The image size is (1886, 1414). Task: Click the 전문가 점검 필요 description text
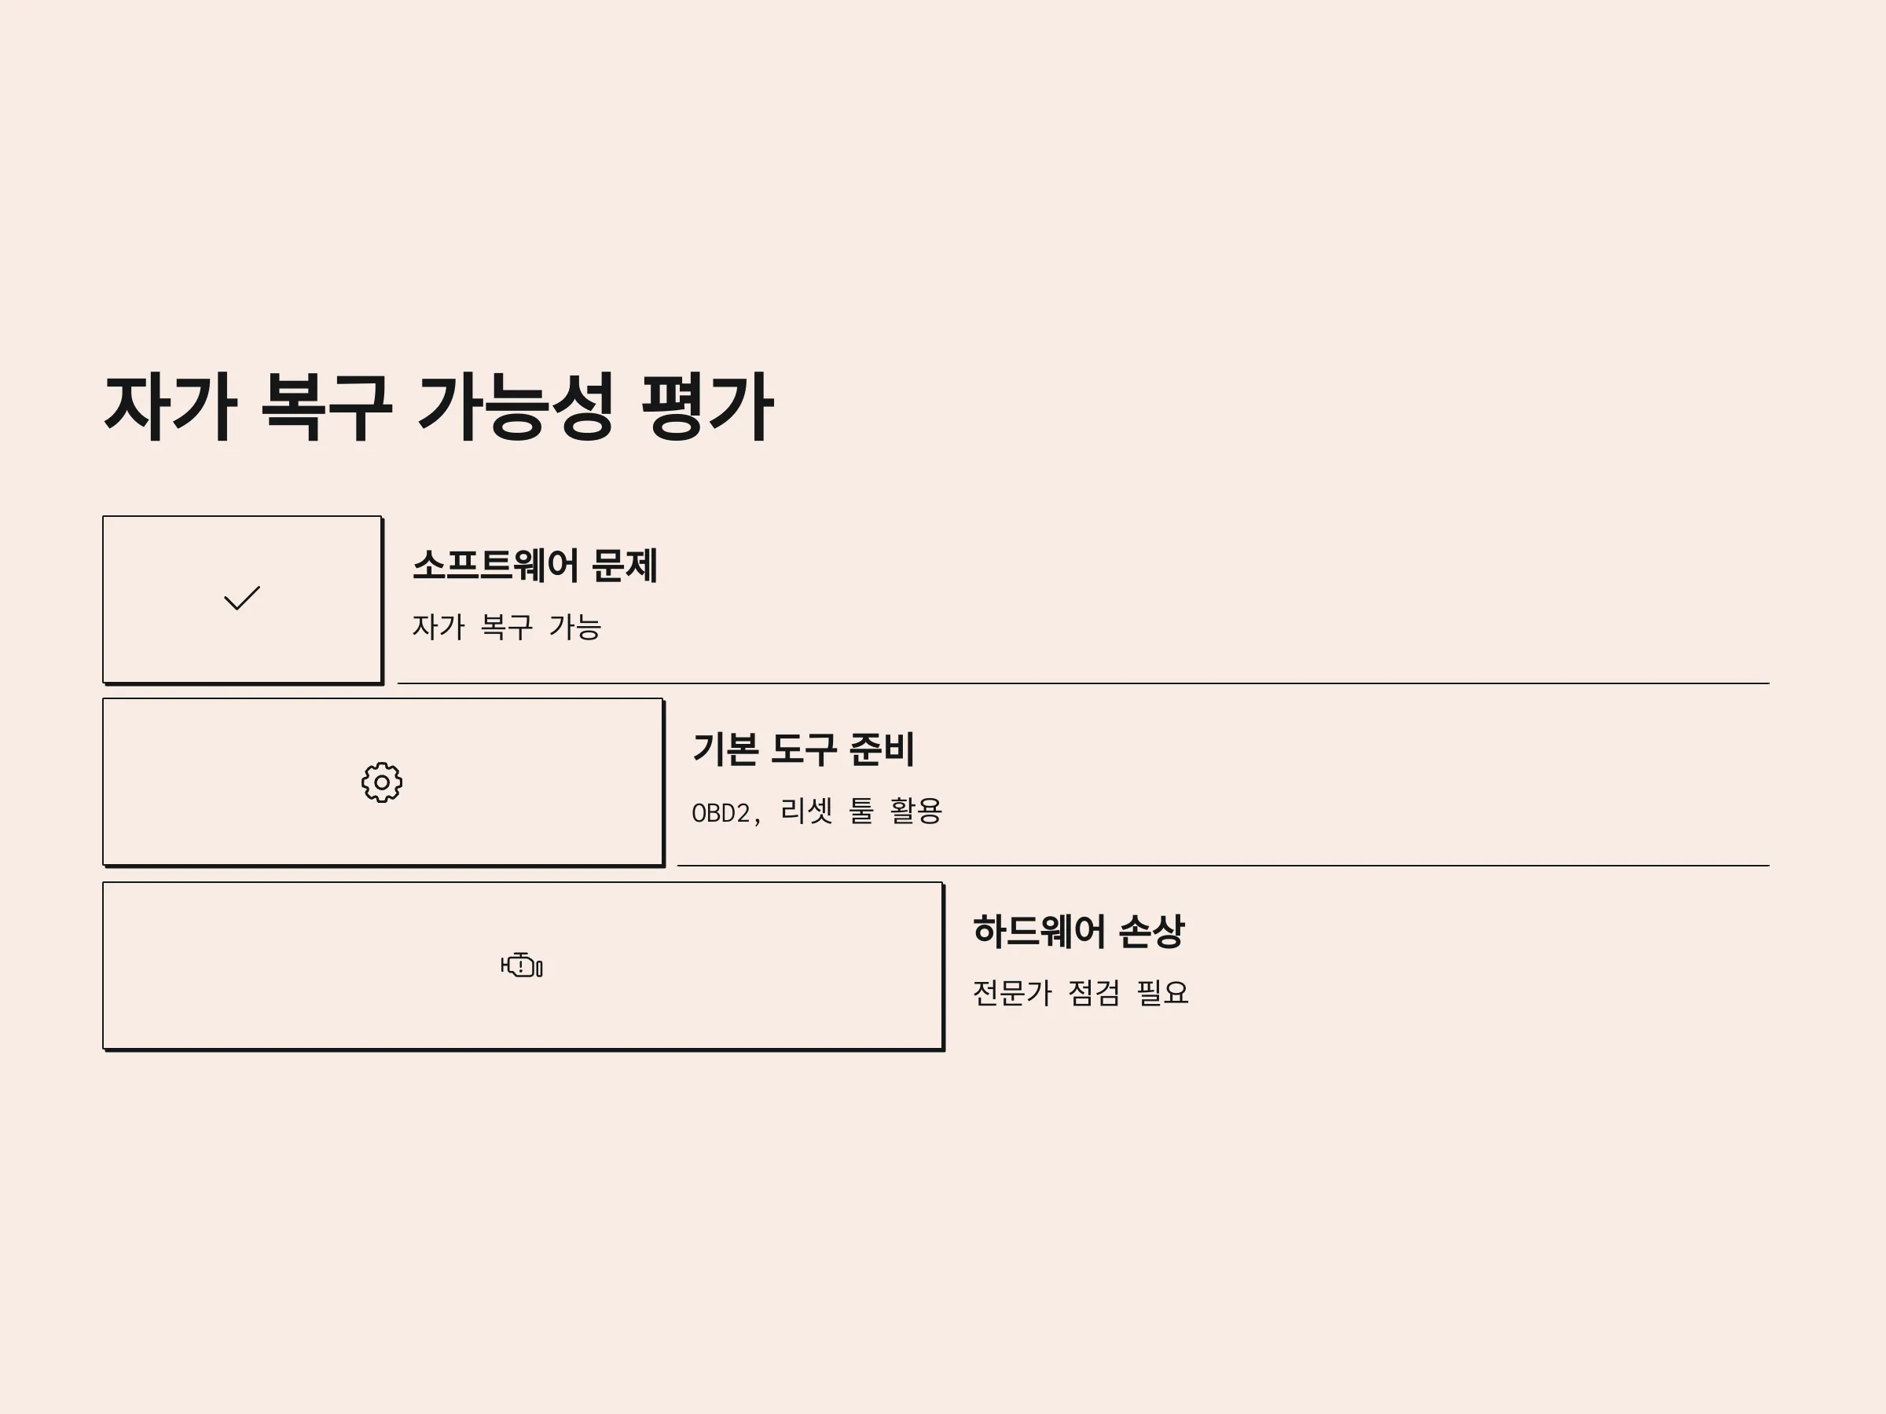pyautogui.click(x=1081, y=992)
